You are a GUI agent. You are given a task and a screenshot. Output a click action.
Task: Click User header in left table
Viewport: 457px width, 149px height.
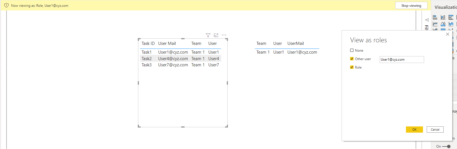212,43
